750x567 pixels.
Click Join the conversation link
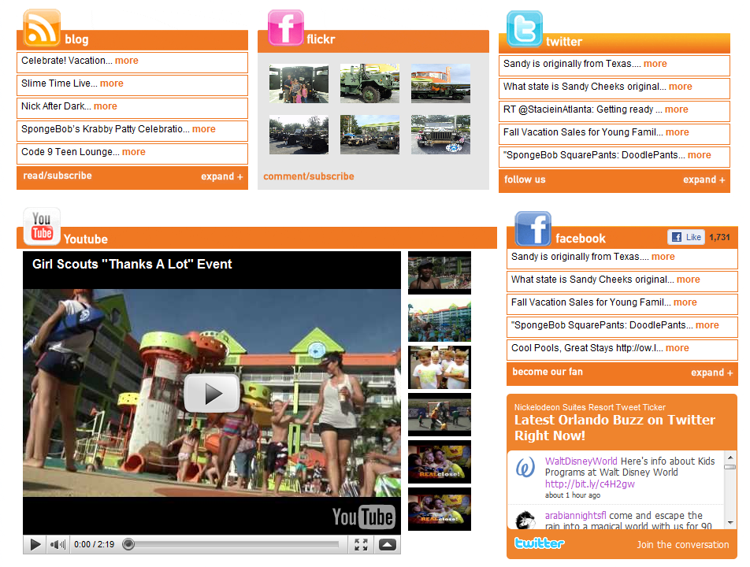[682, 544]
